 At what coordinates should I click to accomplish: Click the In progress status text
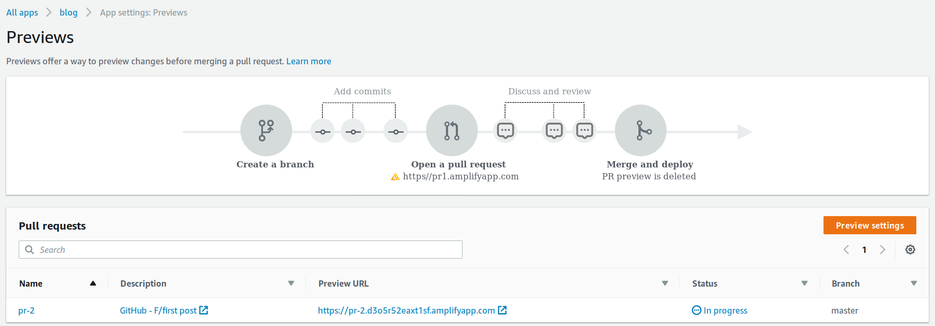click(x=725, y=310)
